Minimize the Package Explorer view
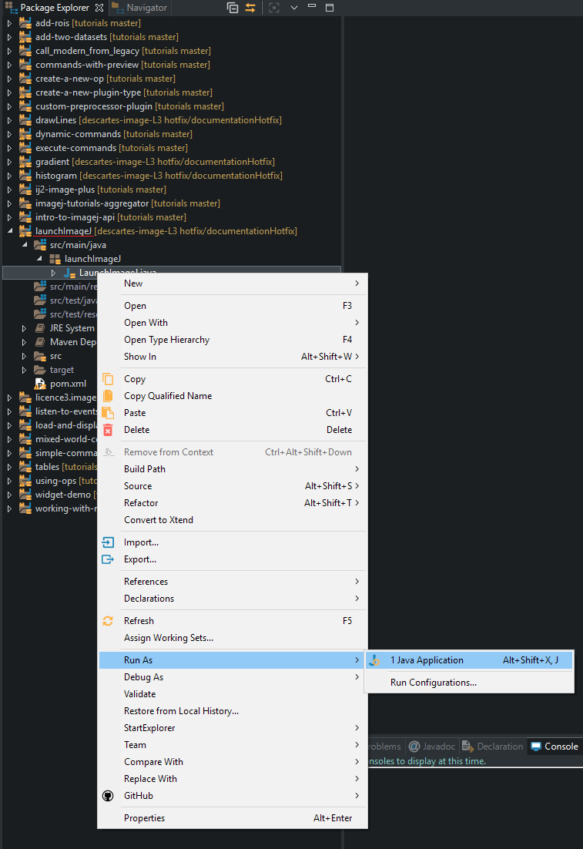This screenshot has width=583, height=849. (312, 6)
